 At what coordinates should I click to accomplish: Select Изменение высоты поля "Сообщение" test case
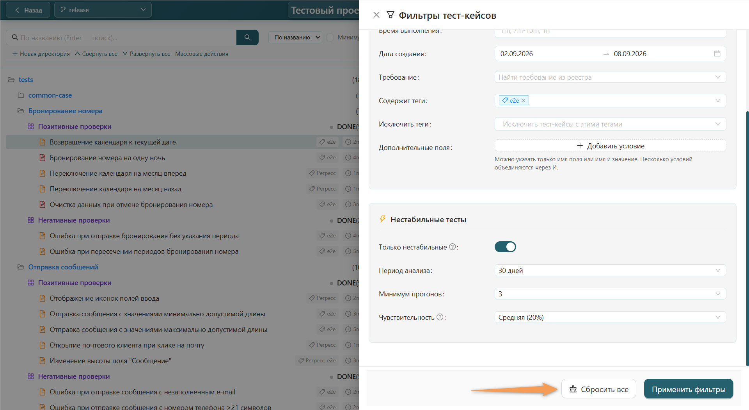click(110, 361)
